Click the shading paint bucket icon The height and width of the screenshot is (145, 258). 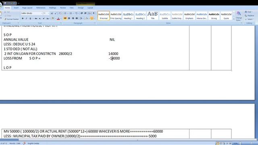[x=87, y=19]
